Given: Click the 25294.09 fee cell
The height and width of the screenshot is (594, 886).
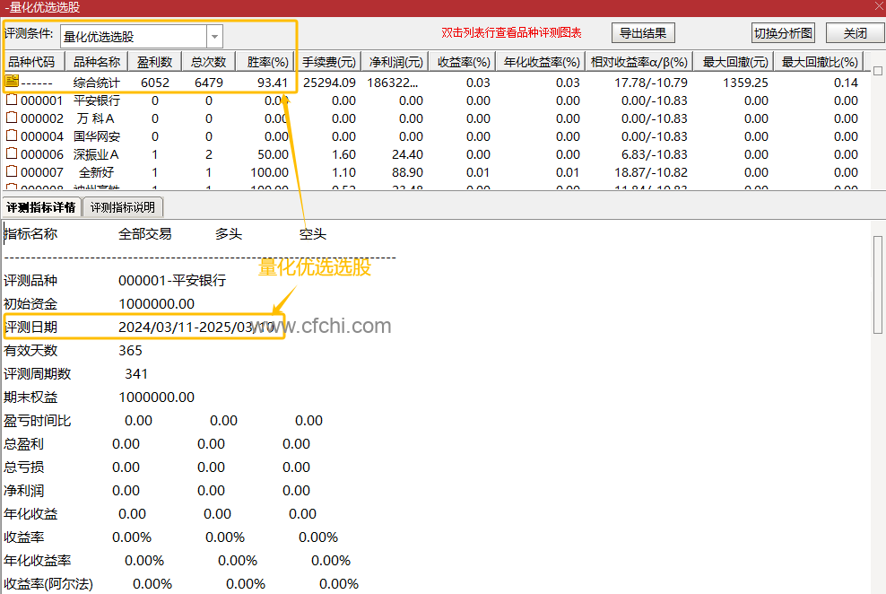Looking at the screenshot, I should [329, 83].
